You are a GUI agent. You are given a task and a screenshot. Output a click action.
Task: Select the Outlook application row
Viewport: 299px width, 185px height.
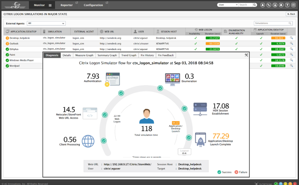(14, 44)
